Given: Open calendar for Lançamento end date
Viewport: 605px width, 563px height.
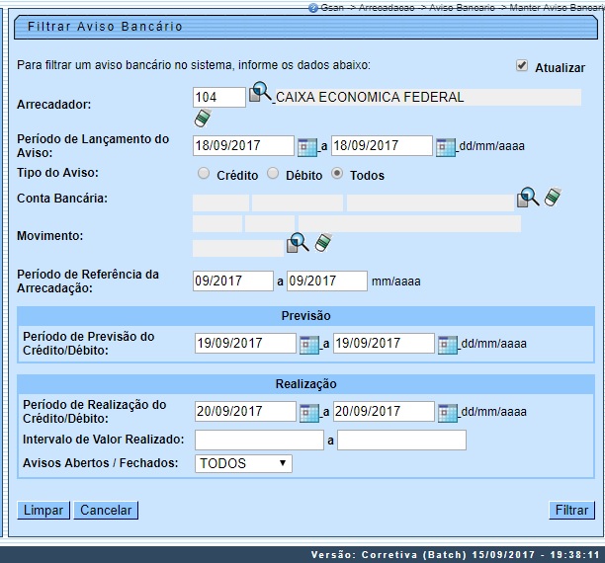Looking at the screenshot, I should (x=445, y=147).
